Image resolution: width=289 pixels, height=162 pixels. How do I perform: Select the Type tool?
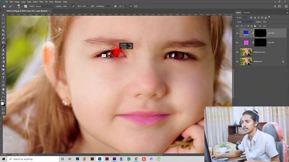tap(3, 77)
